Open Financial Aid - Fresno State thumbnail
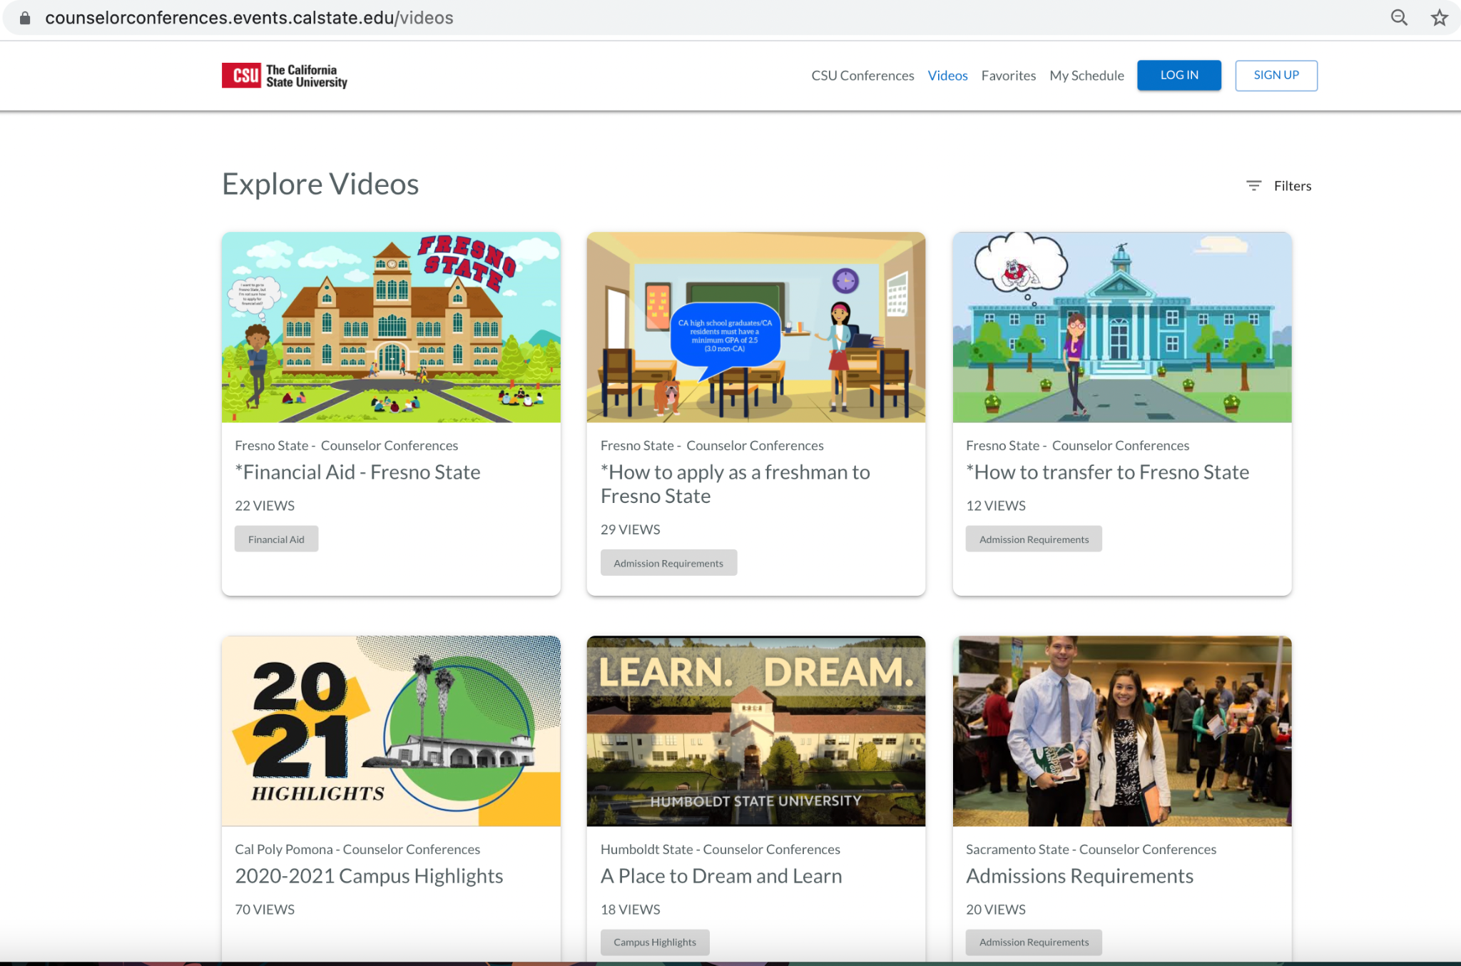This screenshot has height=966, width=1461. [x=391, y=327]
